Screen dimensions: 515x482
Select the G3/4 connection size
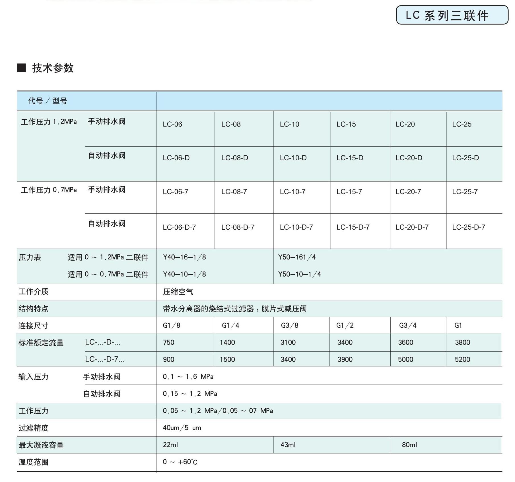pyautogui.click(x=408, y=325)
